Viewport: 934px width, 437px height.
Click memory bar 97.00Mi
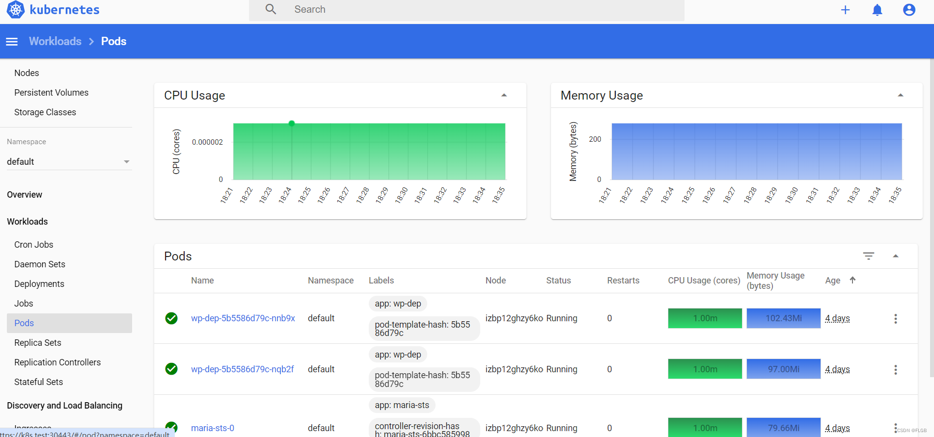[x=783, y=369]
